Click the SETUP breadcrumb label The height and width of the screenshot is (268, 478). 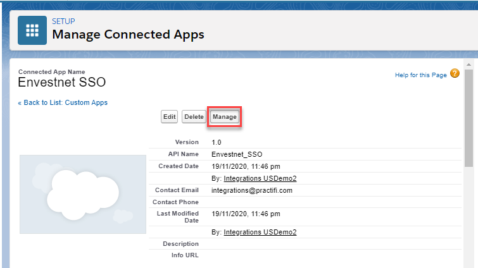[63, 21]
